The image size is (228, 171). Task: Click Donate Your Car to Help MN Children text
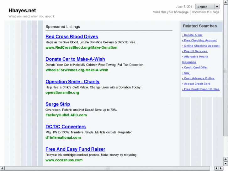click(x=94, y=65)
